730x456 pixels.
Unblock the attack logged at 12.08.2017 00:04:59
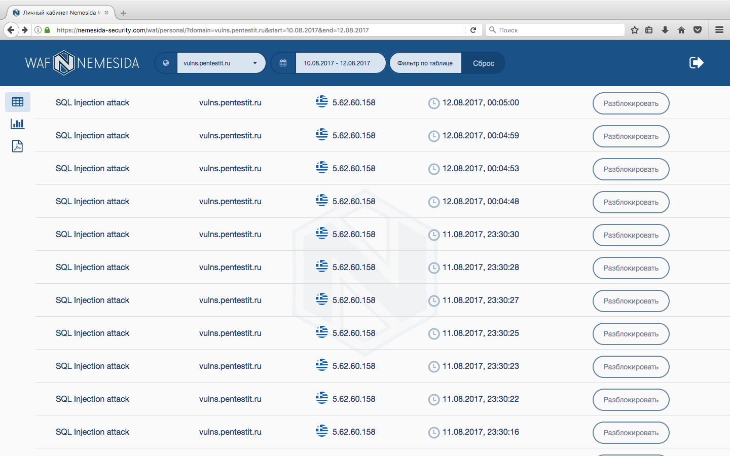[631, 136]
